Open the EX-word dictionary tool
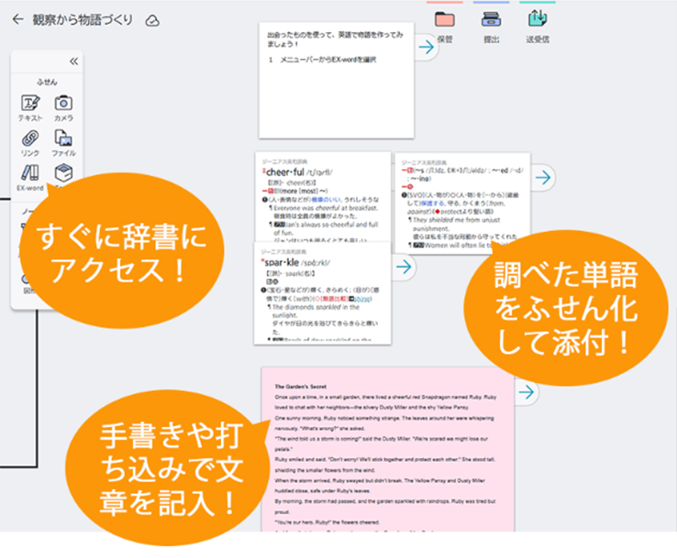677x558 pixels. tap(30, 176)
